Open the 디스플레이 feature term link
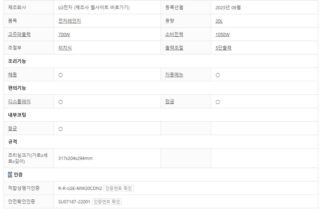The height and width of the screenshot is (209, 319). [x=19, y=101]
